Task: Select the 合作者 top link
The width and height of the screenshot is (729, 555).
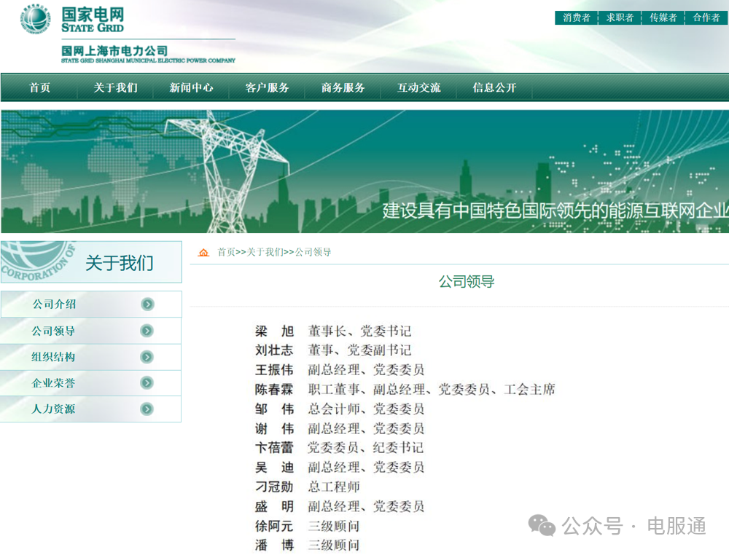Action: click(706, 17)
